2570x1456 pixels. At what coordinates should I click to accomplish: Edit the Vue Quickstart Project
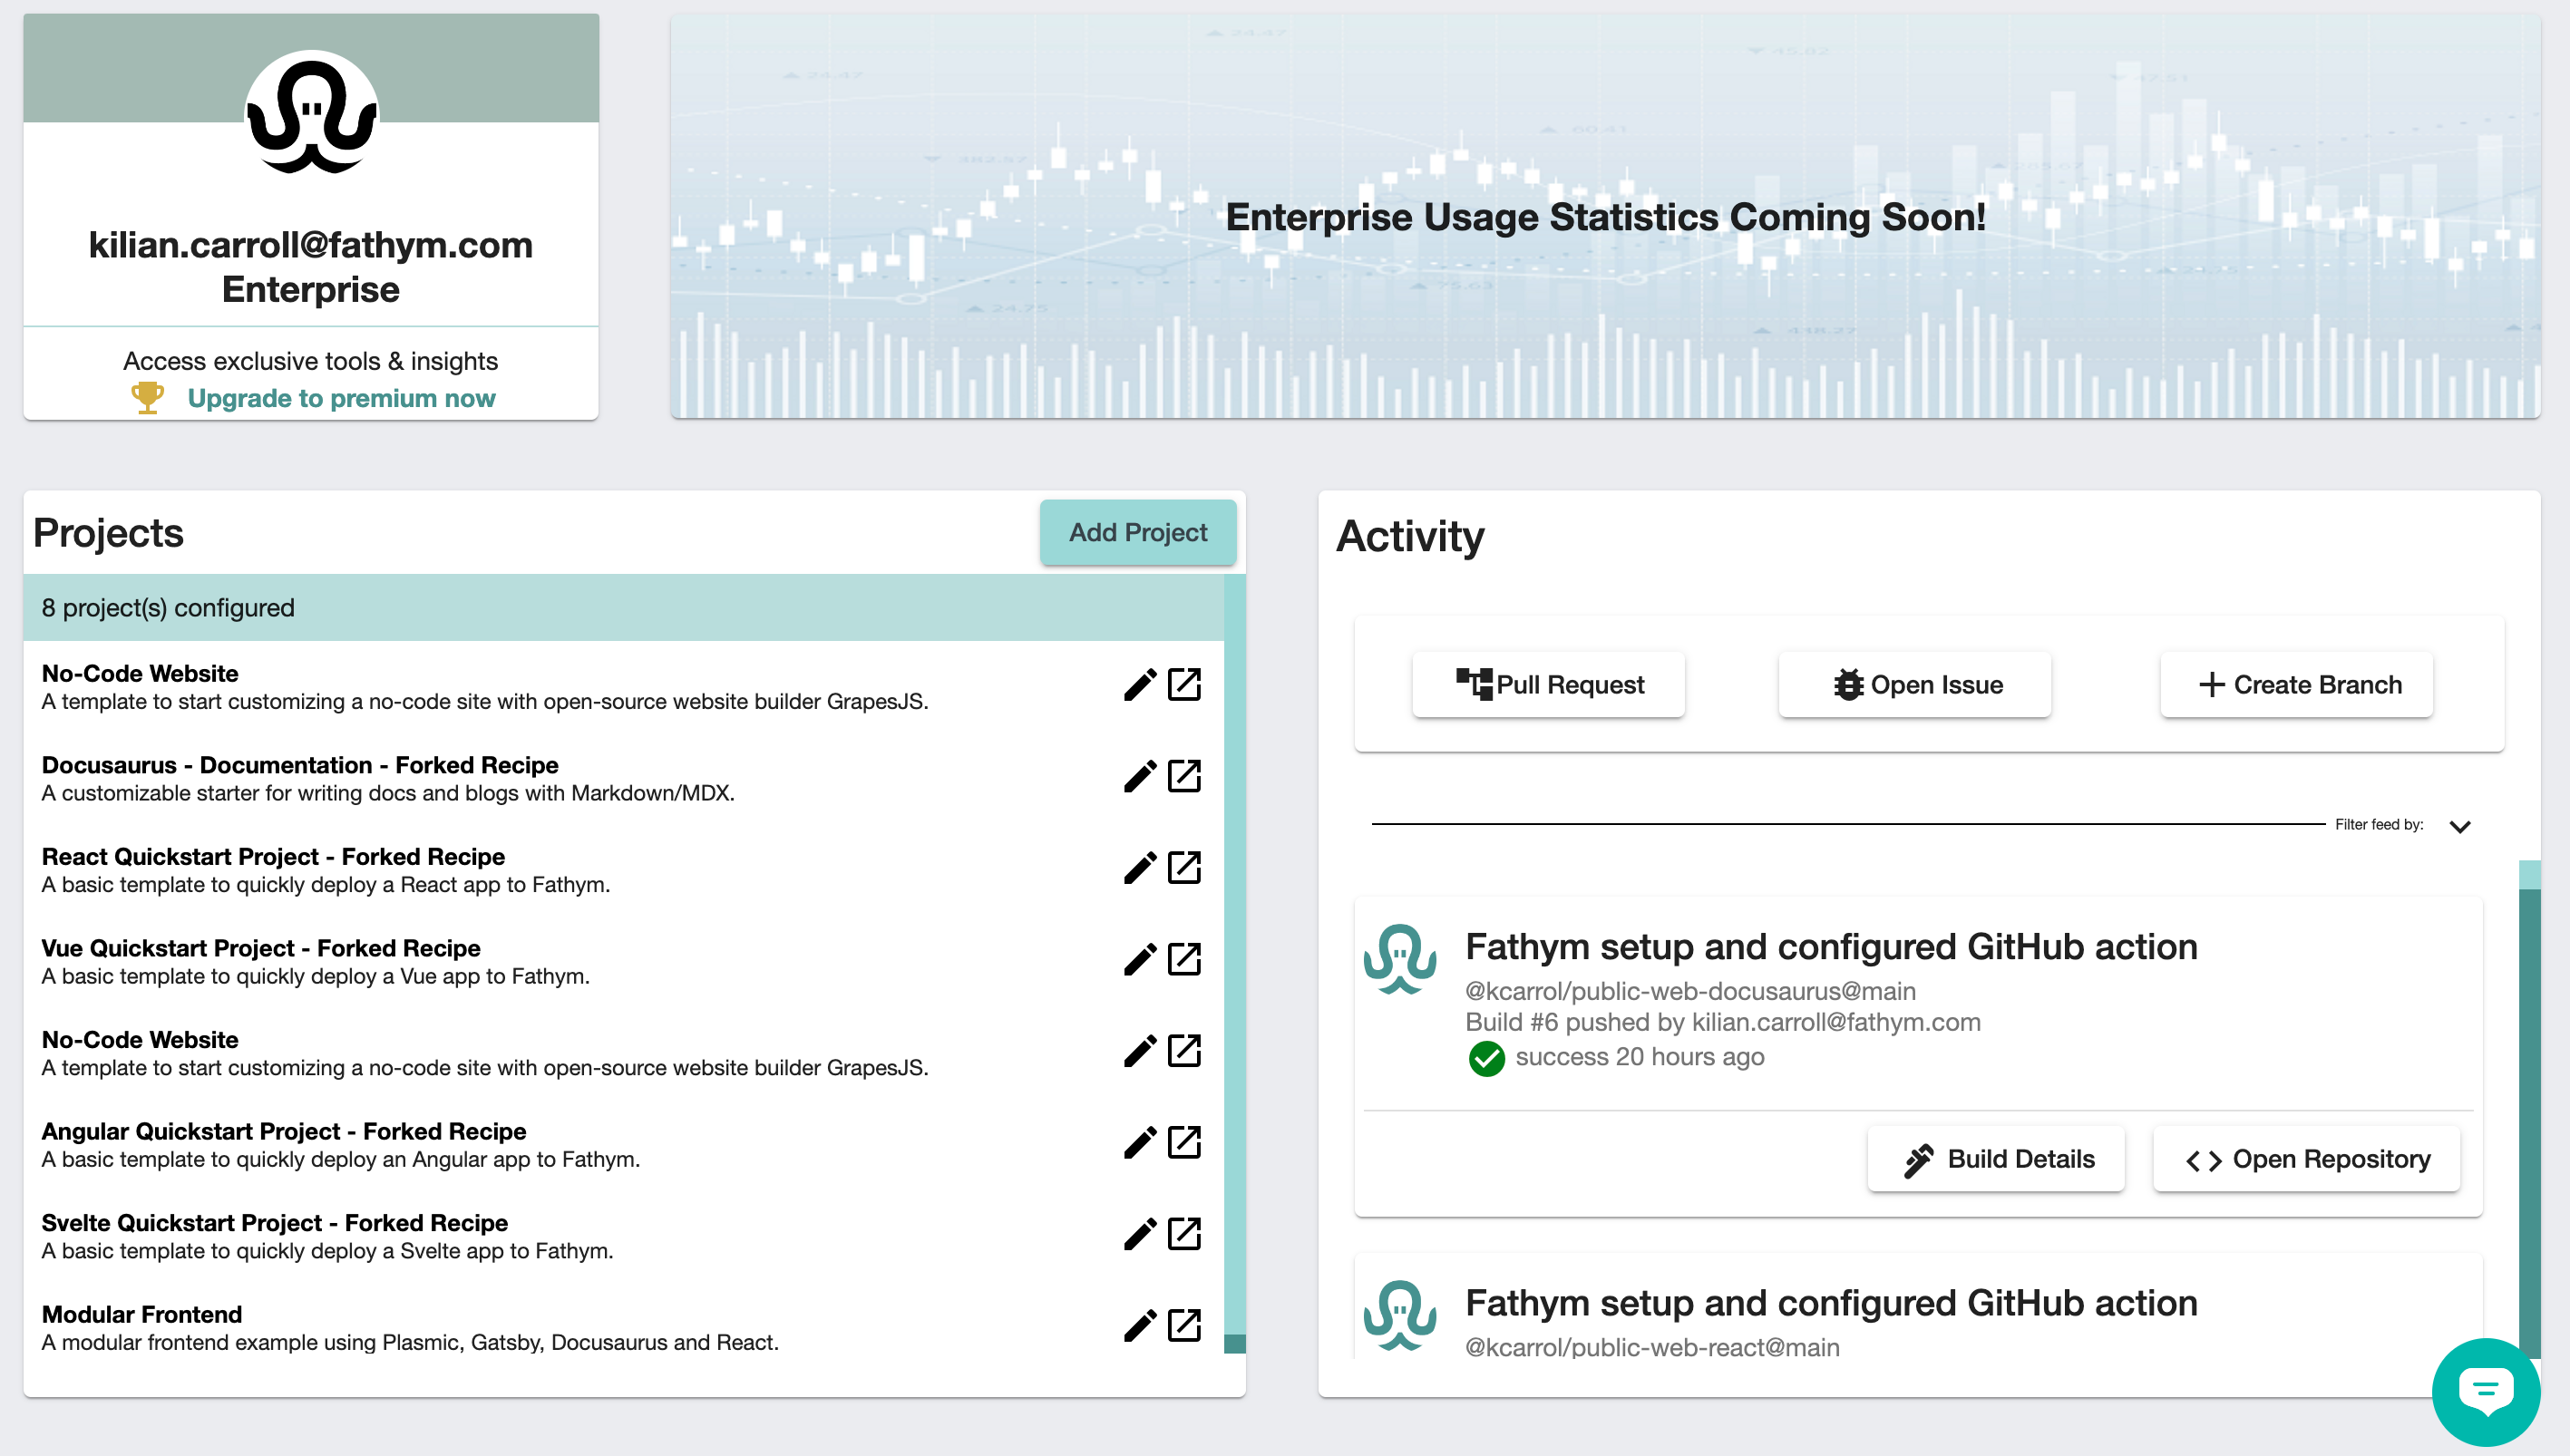[1139, 960]
